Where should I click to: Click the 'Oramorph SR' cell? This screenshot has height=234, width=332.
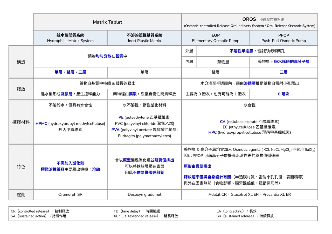pyautogui.click(x=70, y=194)
